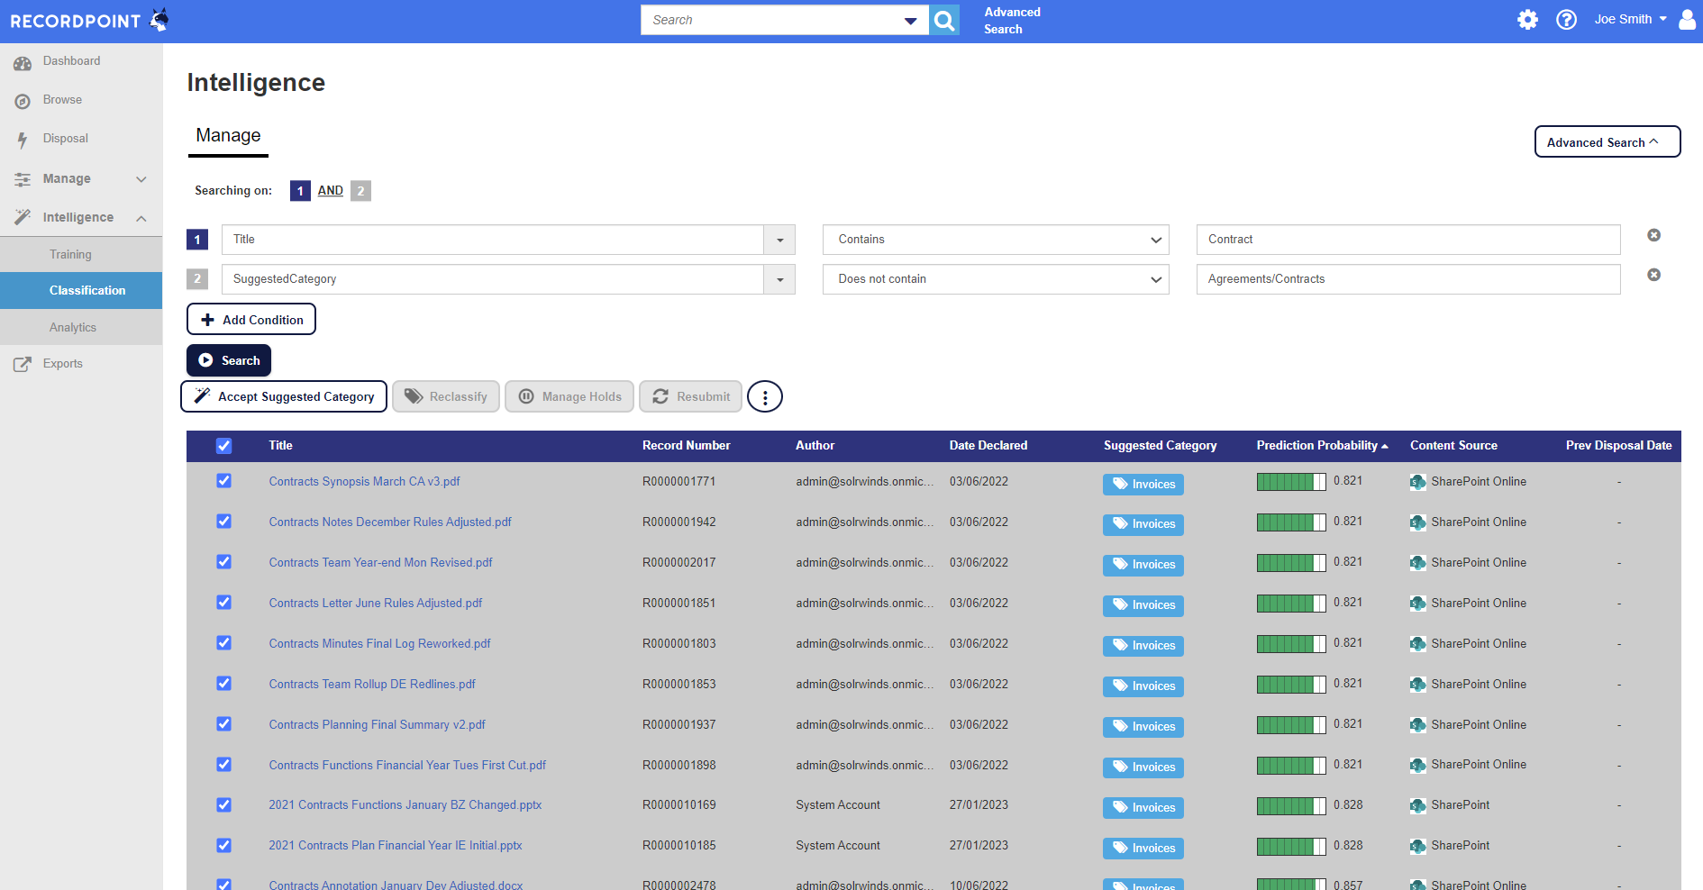Click the user profile avatar icon

[1688, 19]
